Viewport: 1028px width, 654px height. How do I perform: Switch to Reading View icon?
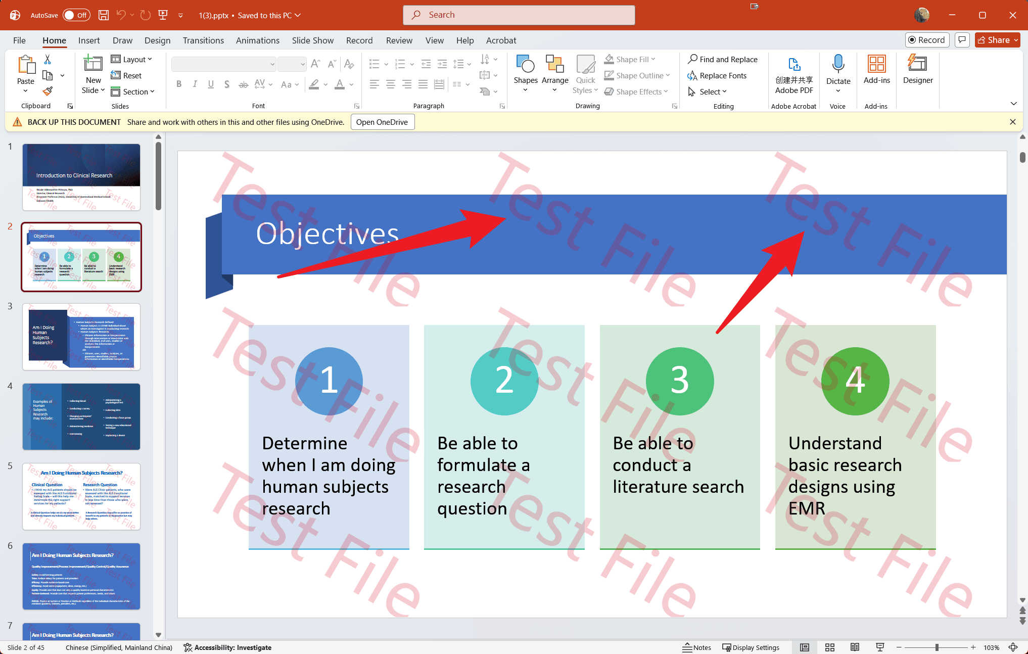pyautogui.click(x=855, y=647)
